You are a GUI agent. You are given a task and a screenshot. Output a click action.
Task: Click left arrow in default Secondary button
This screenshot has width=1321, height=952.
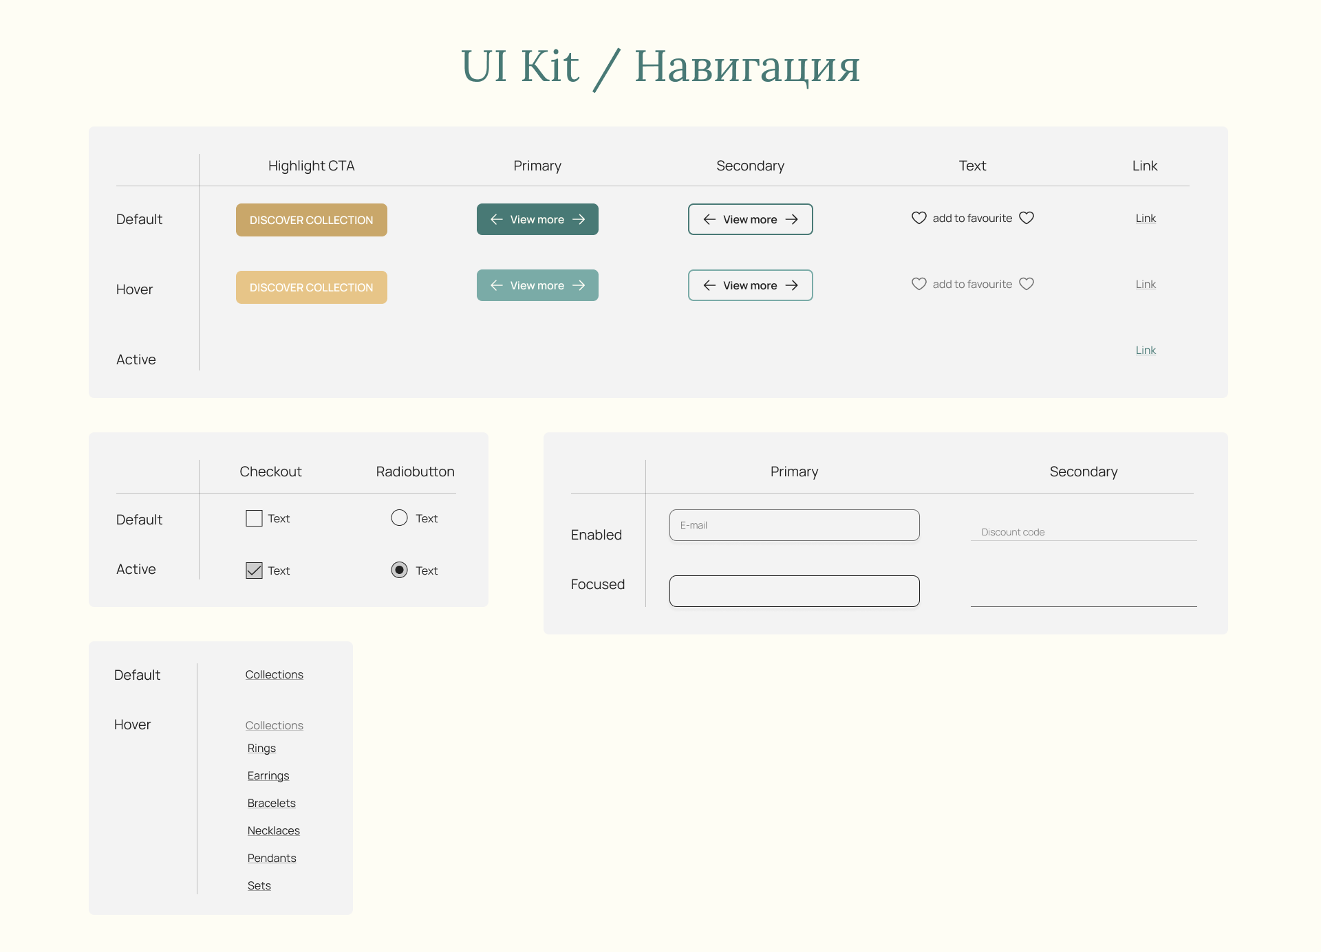[x=709, y=219]
